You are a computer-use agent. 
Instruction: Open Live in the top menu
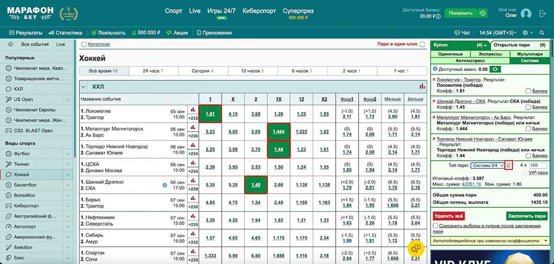coord(194,11)
